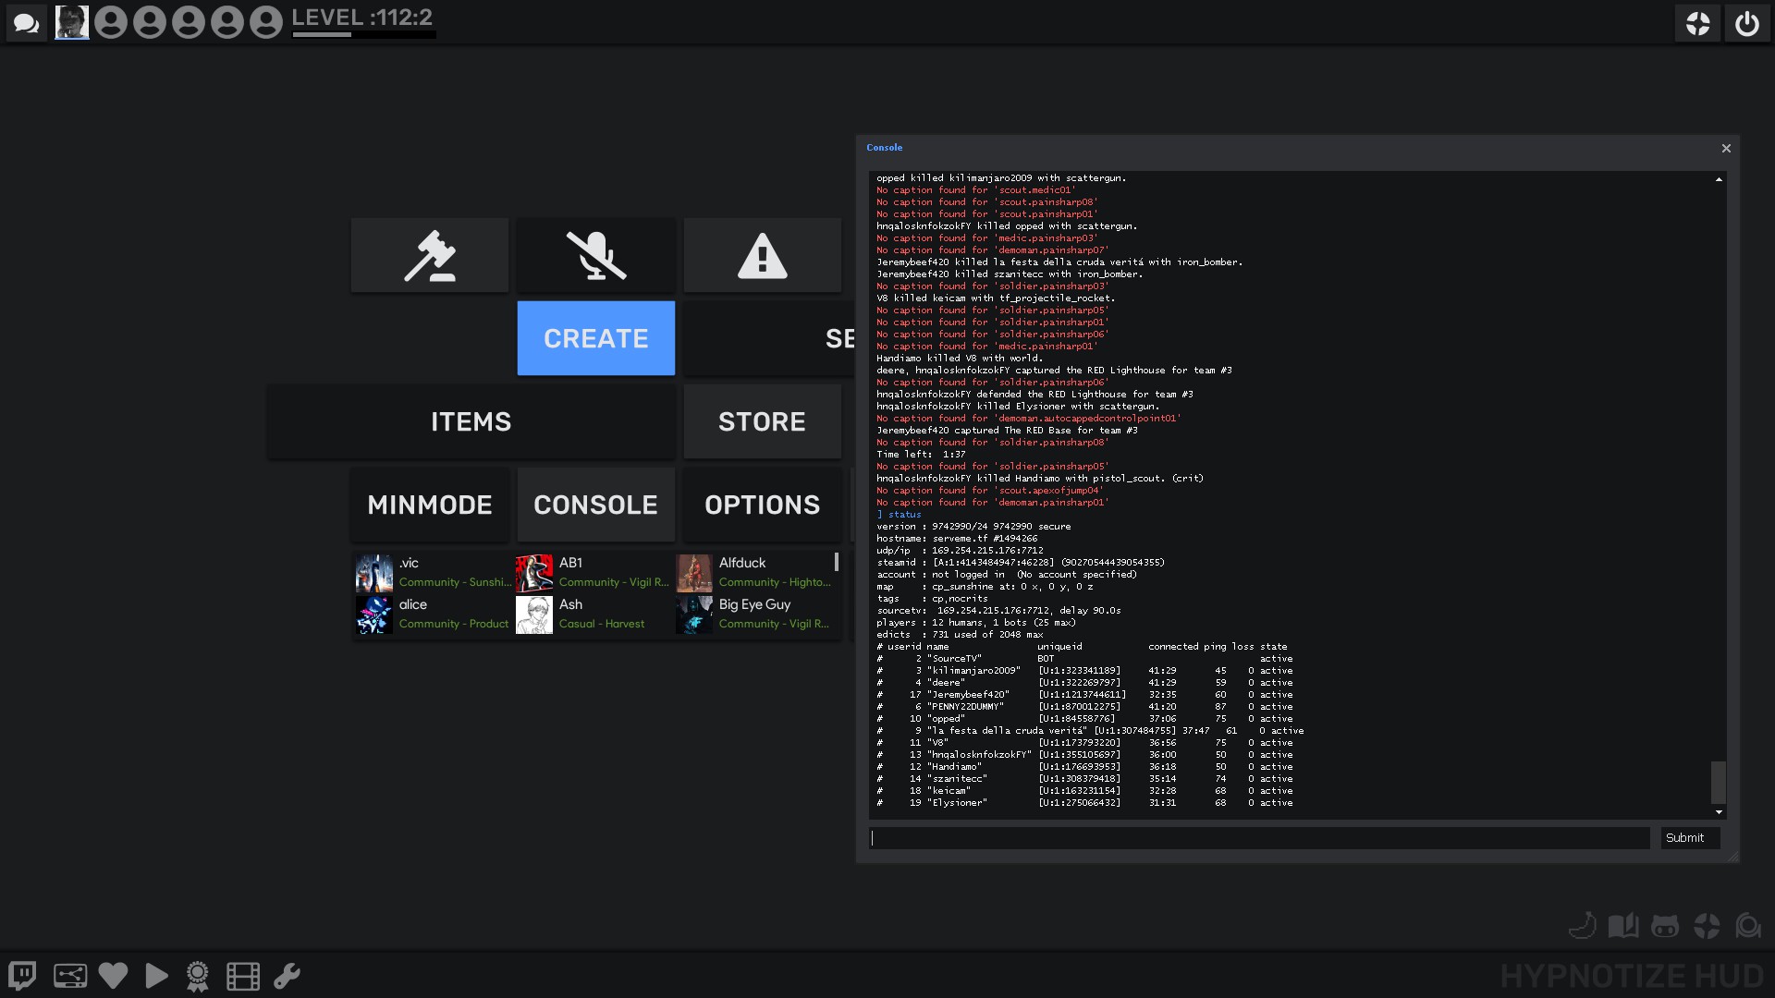This screenshot has width=1775, height=998.
Task: Open the report player warning button
Action: pos(763,256)
